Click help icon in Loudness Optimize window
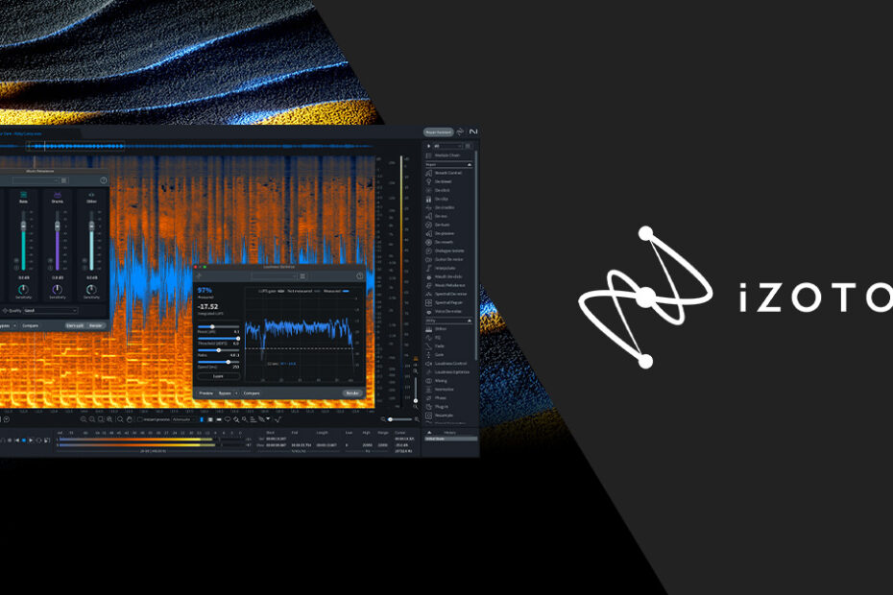The image size is (893, 595). click(x=360, y=275)
